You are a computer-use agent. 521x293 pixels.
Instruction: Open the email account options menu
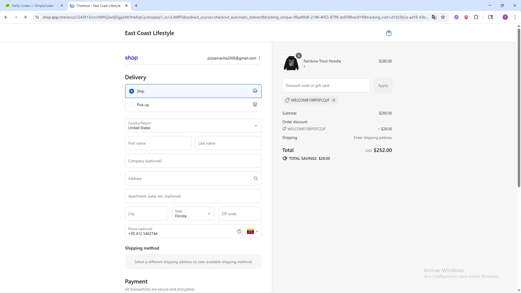[260, 58]
